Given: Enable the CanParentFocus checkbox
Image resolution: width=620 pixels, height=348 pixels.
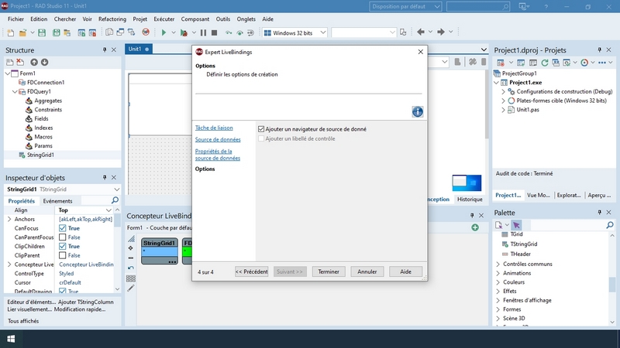Looking at the screenshot, I should (64, 237).
